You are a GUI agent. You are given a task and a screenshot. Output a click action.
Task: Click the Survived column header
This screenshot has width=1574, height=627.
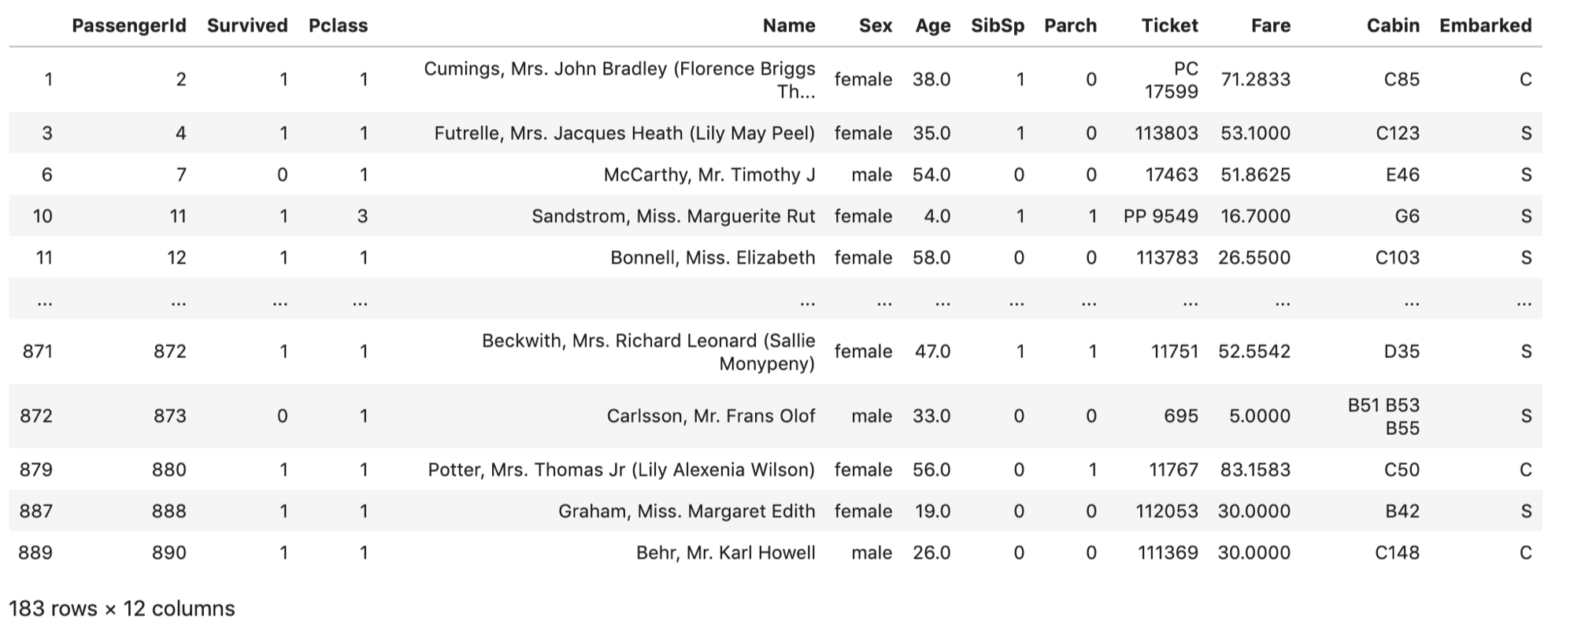point(247,25)
